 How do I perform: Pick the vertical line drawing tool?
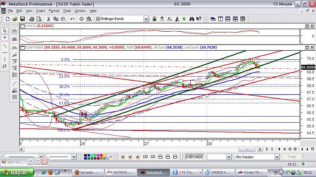(x=5, y=59)
